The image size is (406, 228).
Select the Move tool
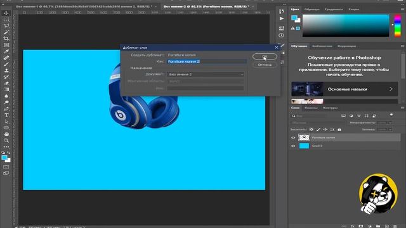pos(6,13)
